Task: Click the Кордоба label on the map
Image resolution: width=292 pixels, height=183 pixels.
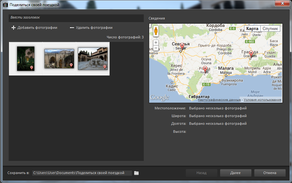Action: pos(215,25)
